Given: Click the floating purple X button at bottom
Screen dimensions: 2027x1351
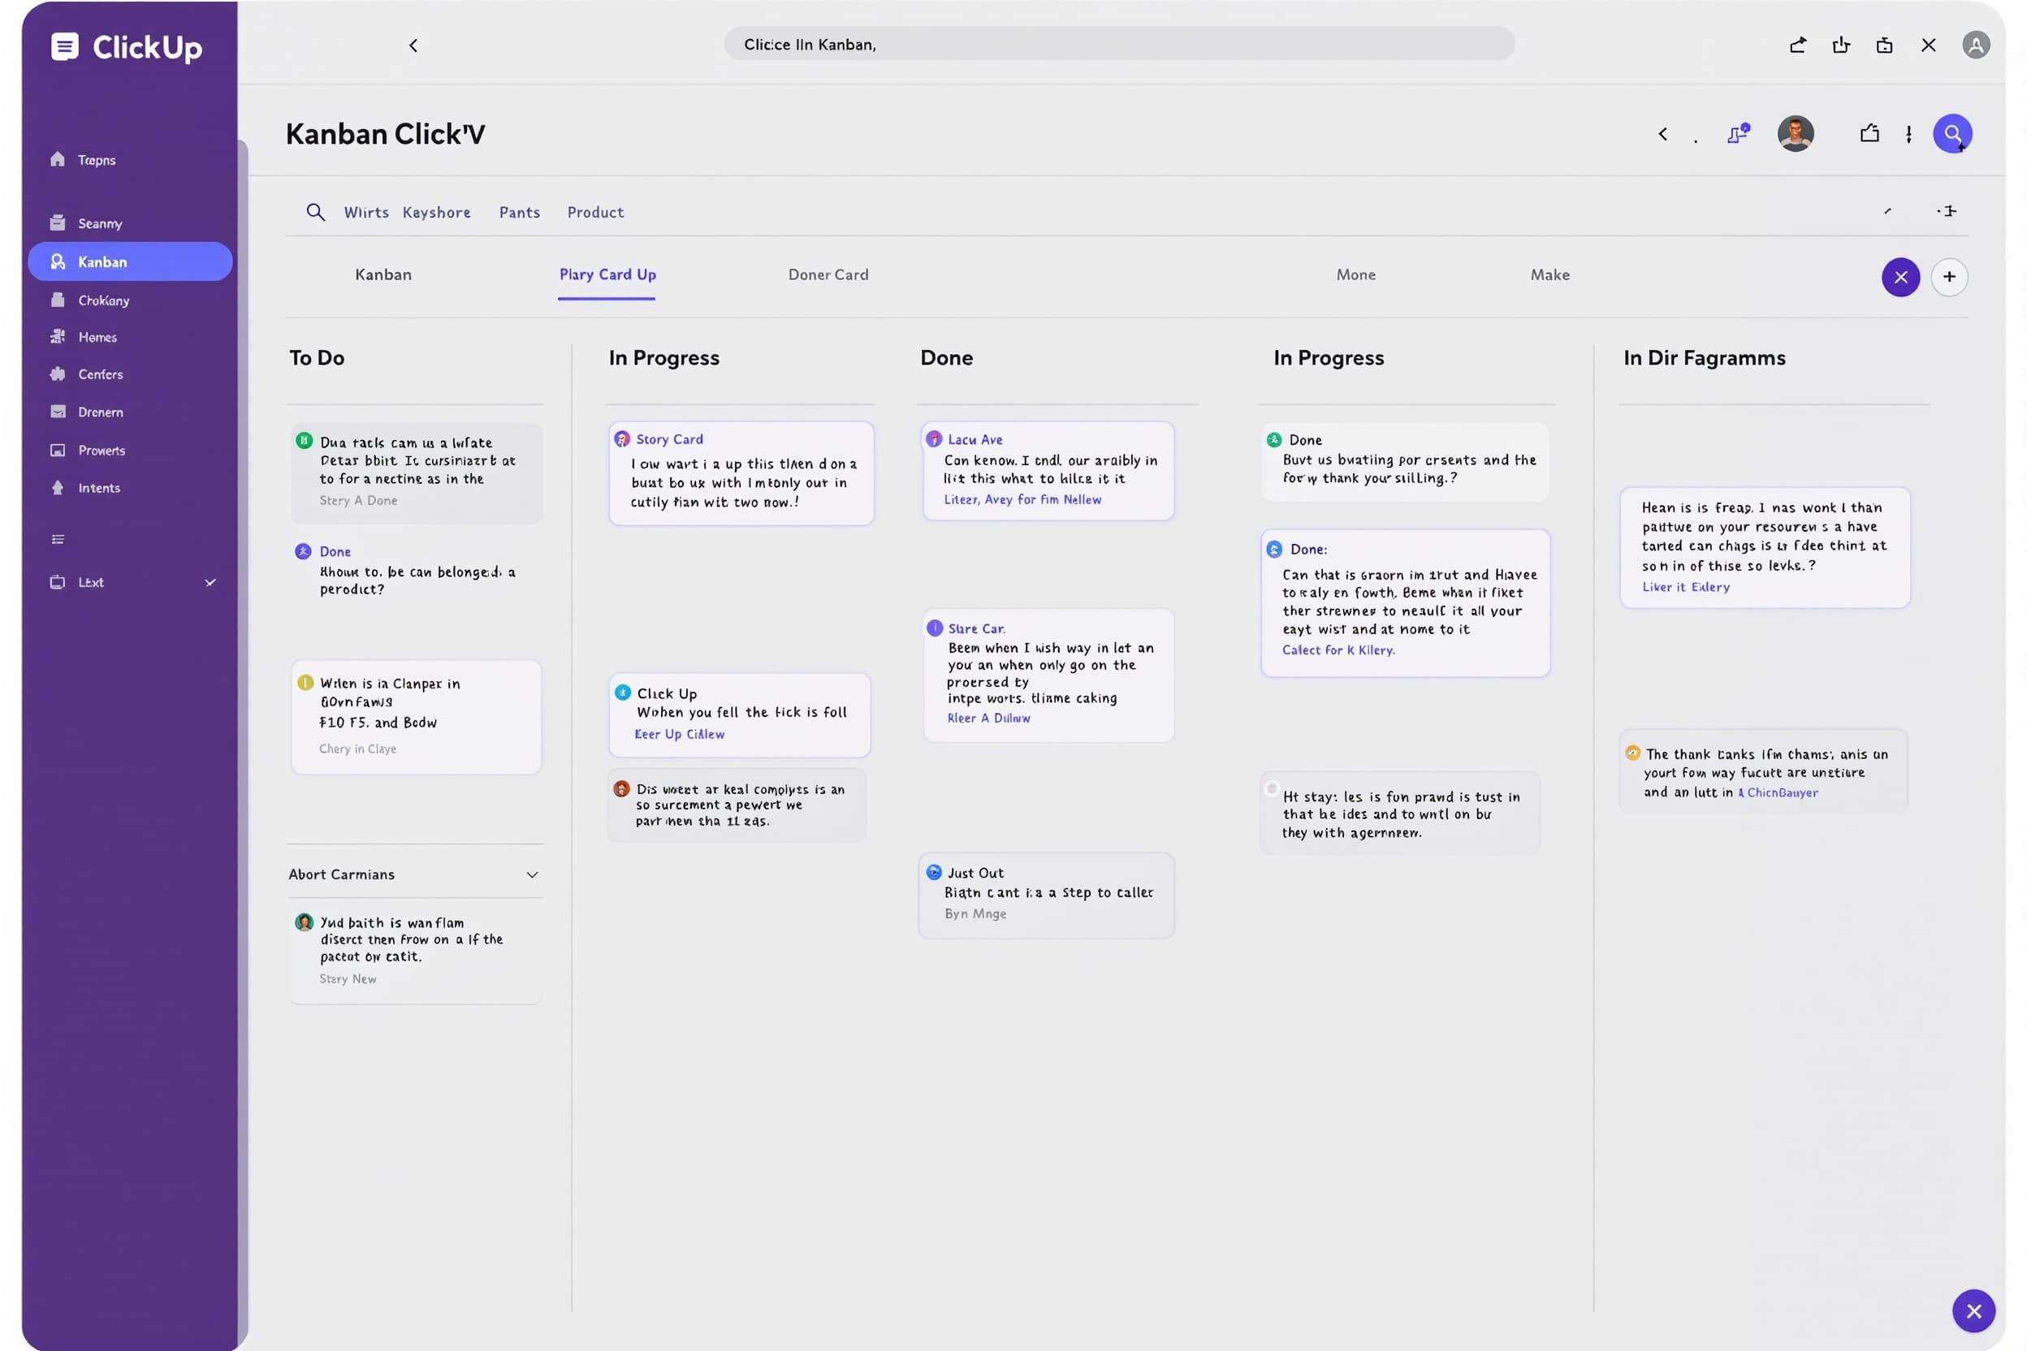Looking at the screenshot, I should point(1973,1311).
